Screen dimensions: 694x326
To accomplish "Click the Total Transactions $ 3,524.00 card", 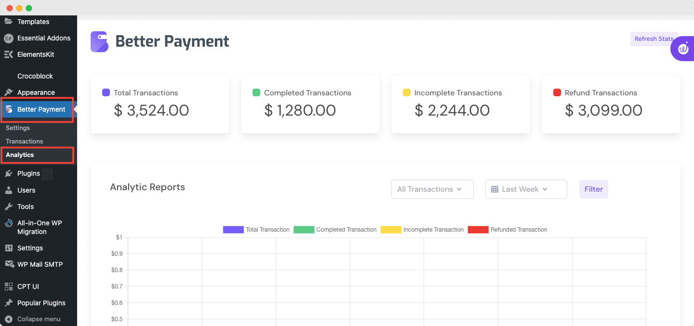I will pos(160,104).
